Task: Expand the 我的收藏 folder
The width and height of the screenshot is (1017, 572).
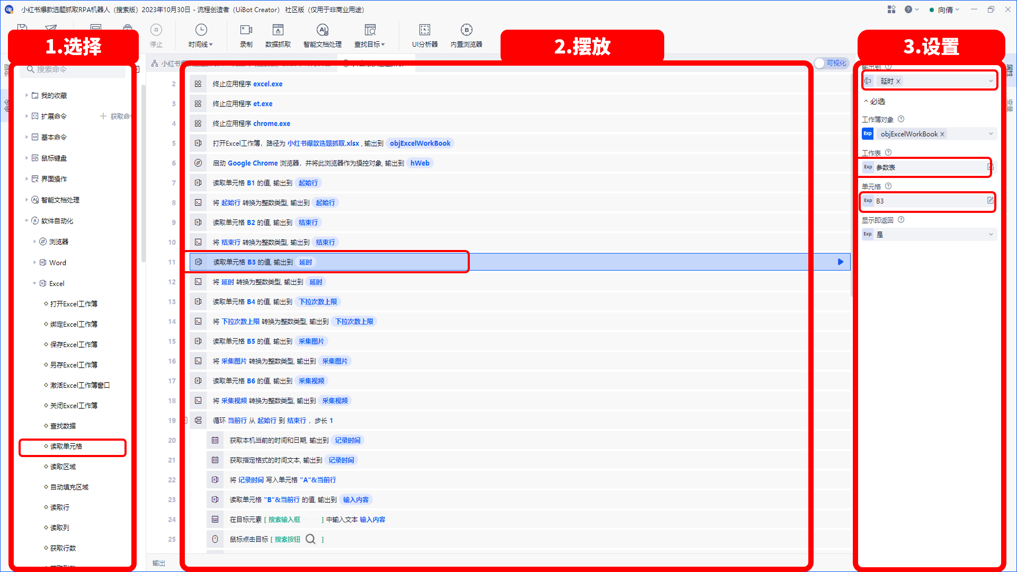Action: click(x=26, y=95)
